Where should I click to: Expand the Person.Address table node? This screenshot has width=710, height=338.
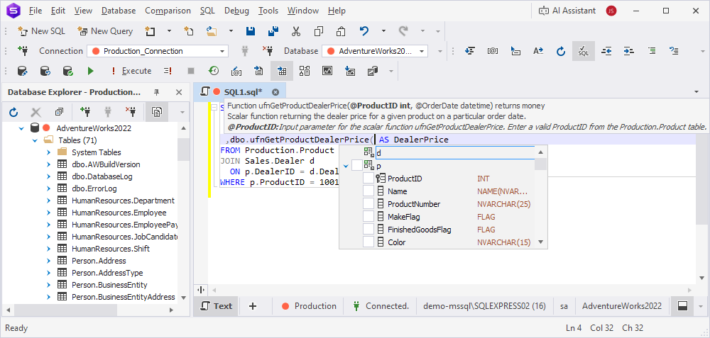pos(48,261)
